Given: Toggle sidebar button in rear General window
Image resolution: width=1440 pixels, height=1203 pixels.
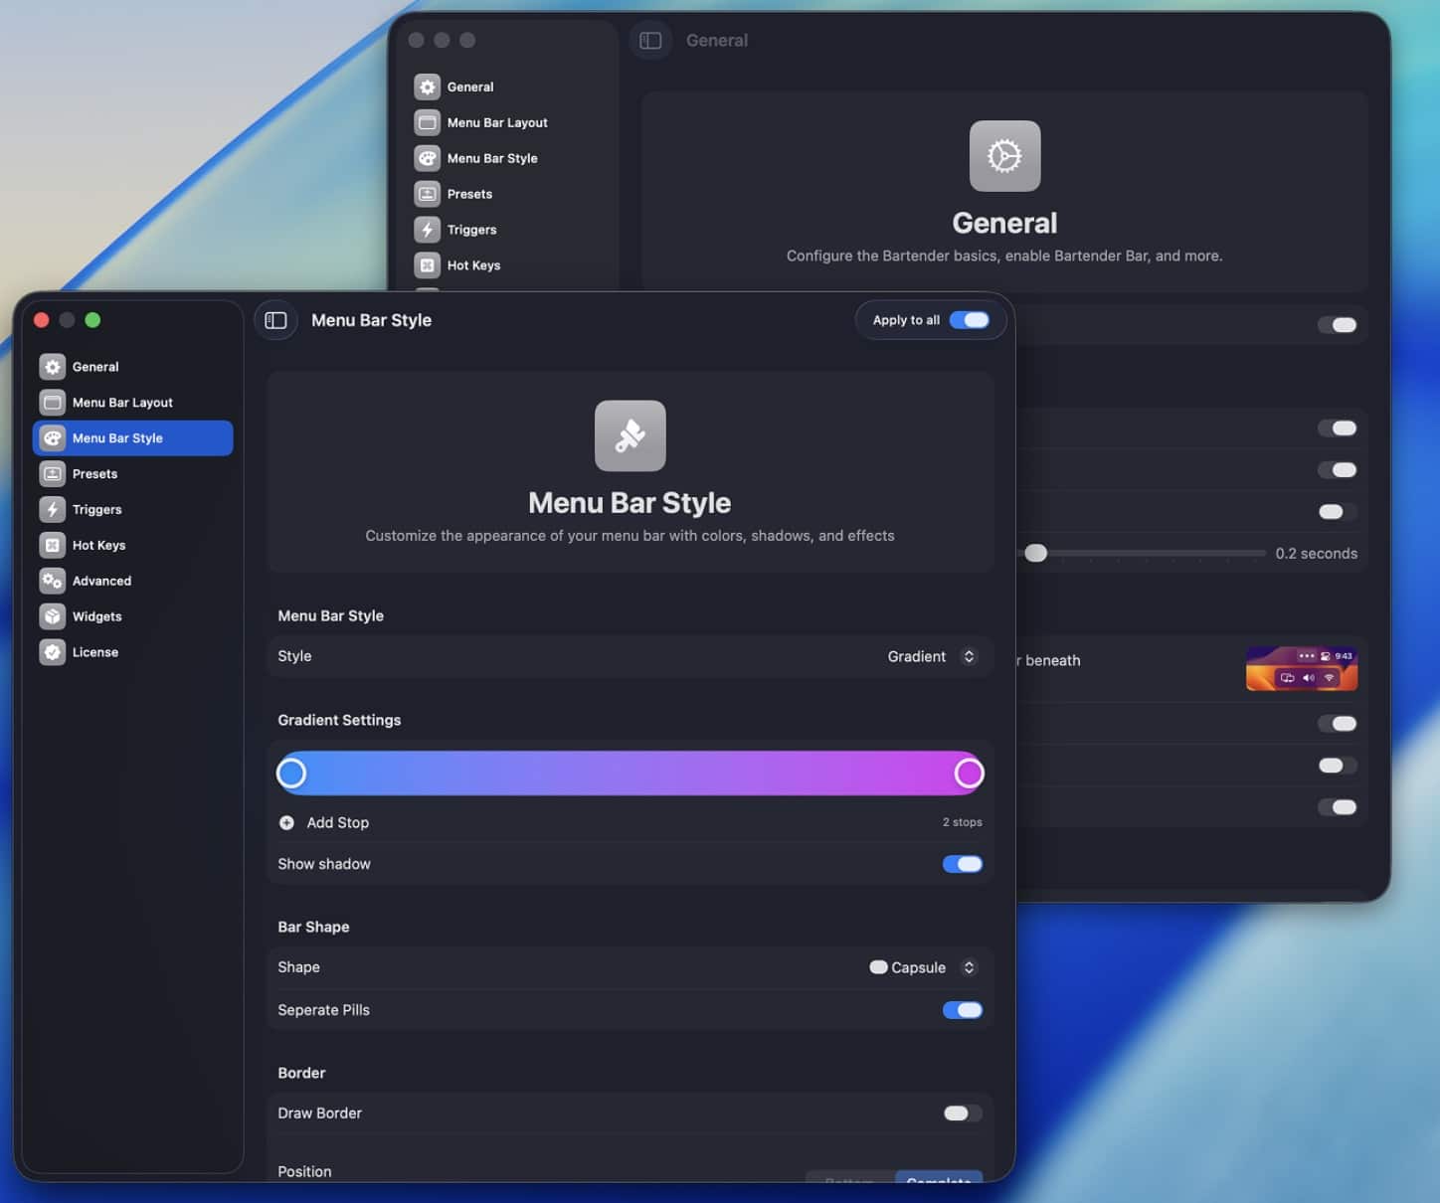Looking at the screenshot, I should 651,41.
